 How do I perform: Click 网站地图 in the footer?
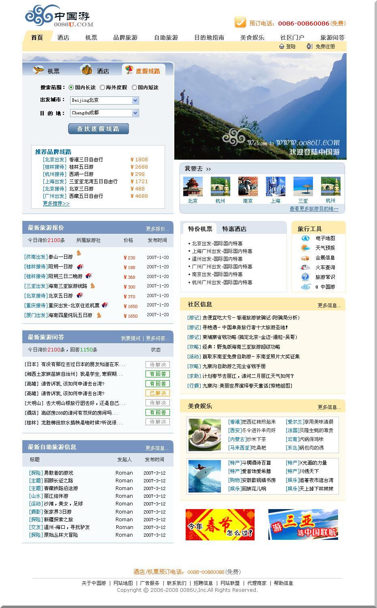[123, 583]
